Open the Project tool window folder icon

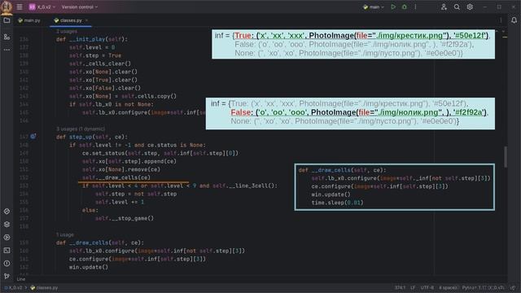pos(7,20)
